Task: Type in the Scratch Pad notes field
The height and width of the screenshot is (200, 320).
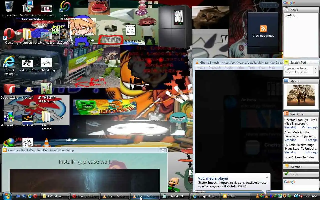Action: [299, 70]
